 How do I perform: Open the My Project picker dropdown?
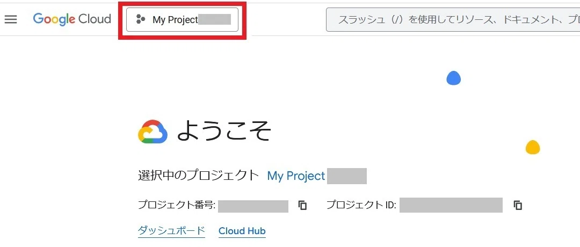click(x=183, y=19)
